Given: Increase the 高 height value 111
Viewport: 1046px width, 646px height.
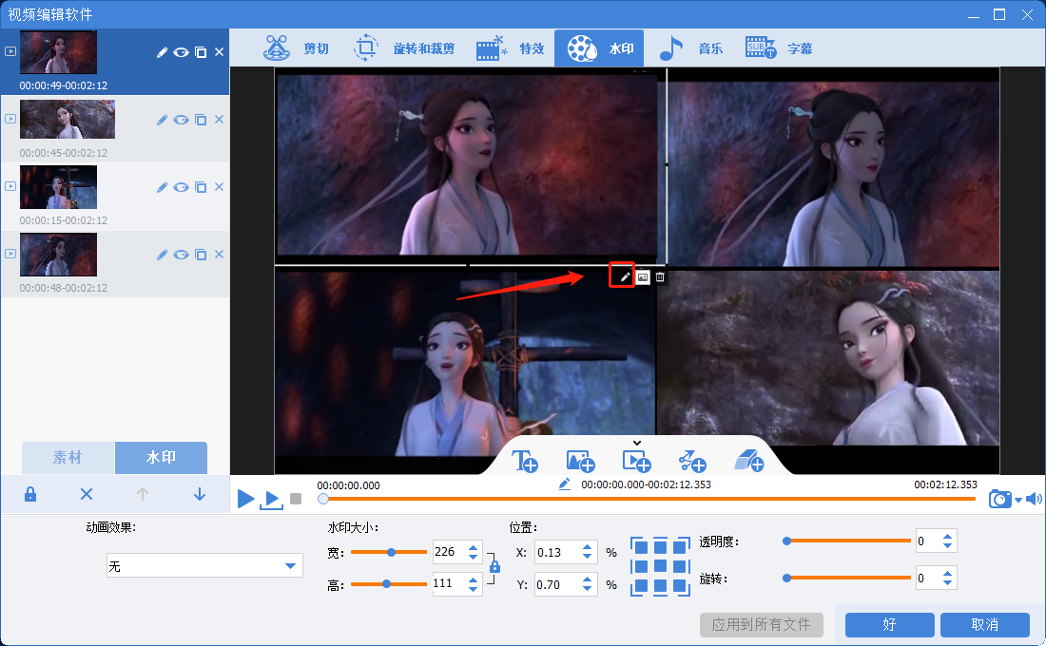Looking at the screenshot, I should 473,579.
